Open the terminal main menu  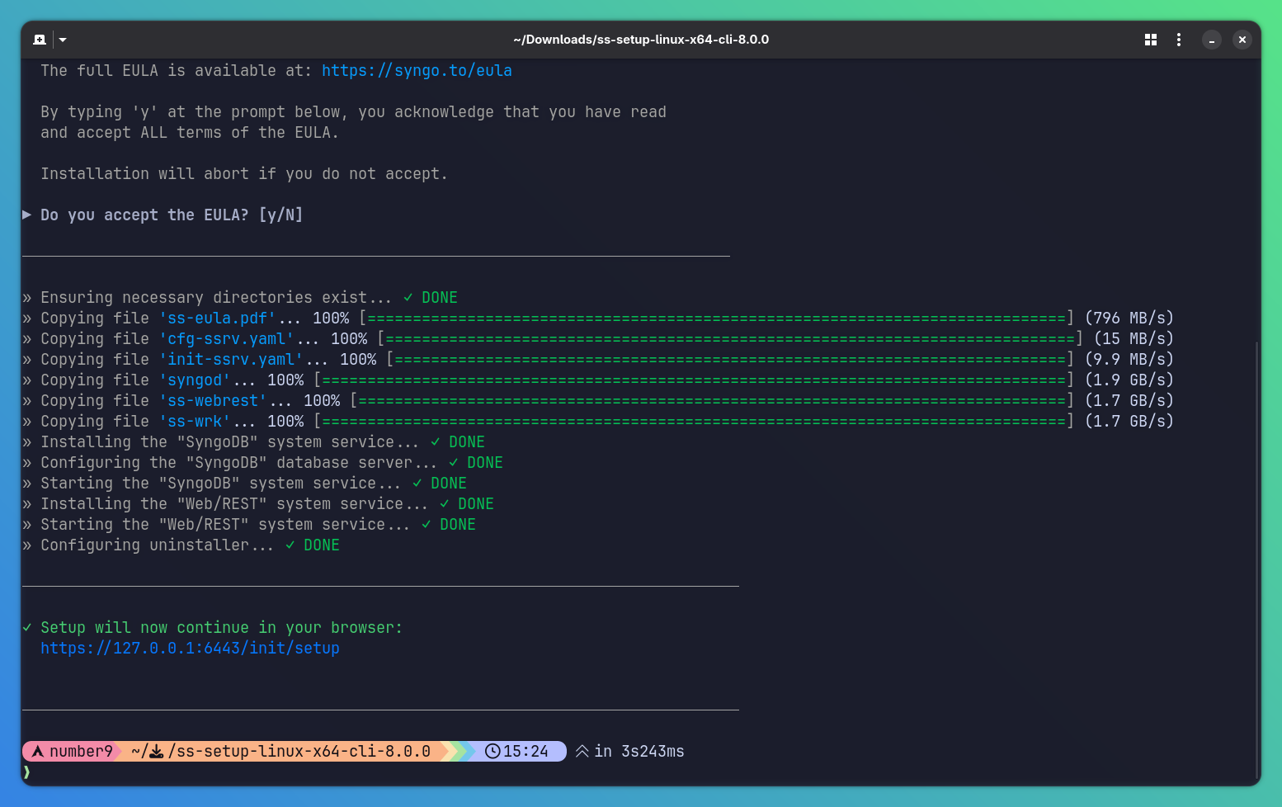point(1179,40)
